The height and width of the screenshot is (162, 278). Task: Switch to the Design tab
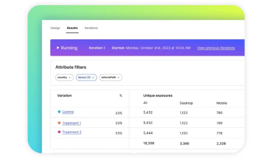coord(55,28)
